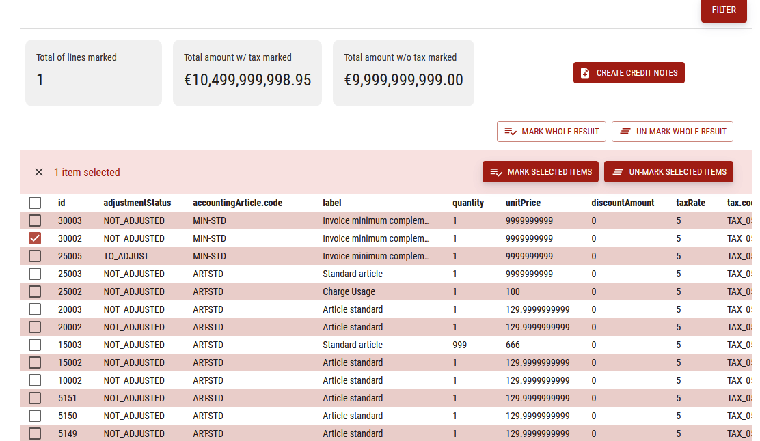
Task: Click the Charge Usage label cell
Action: [x=349, y=291]
